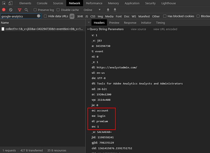This screenshot has width=210, height=153.
Task: Filter by JS requests
Action: (86, 16)
